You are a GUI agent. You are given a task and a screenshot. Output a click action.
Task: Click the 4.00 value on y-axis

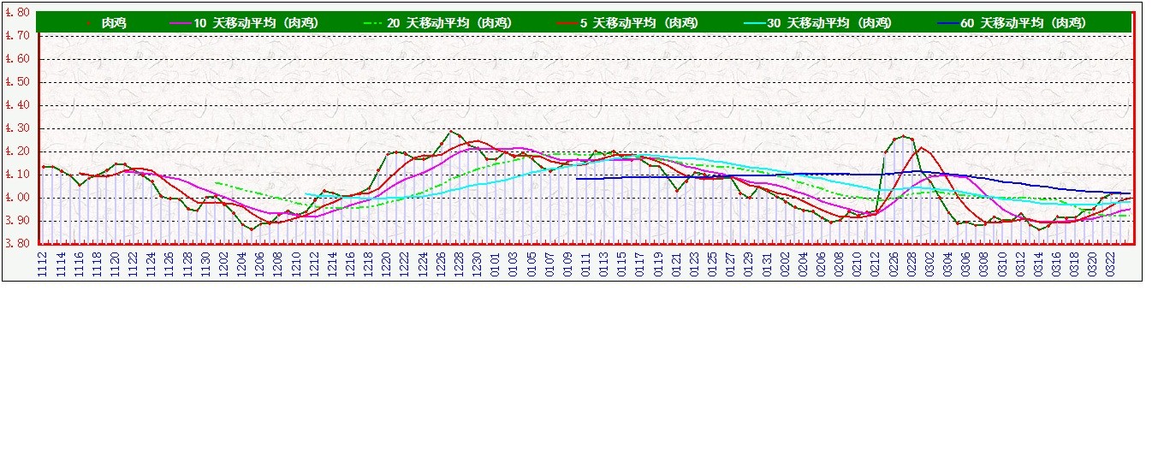[17, 198]
